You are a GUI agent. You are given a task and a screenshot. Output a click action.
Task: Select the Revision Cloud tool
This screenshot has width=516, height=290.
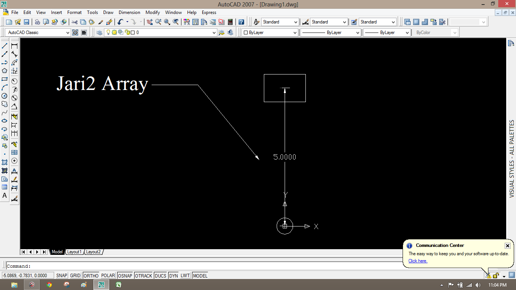click(5, 104)
